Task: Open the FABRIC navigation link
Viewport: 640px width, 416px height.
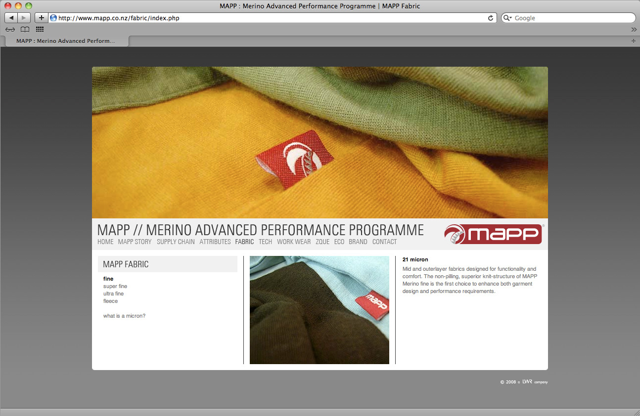Action: (x=244, y=242)
